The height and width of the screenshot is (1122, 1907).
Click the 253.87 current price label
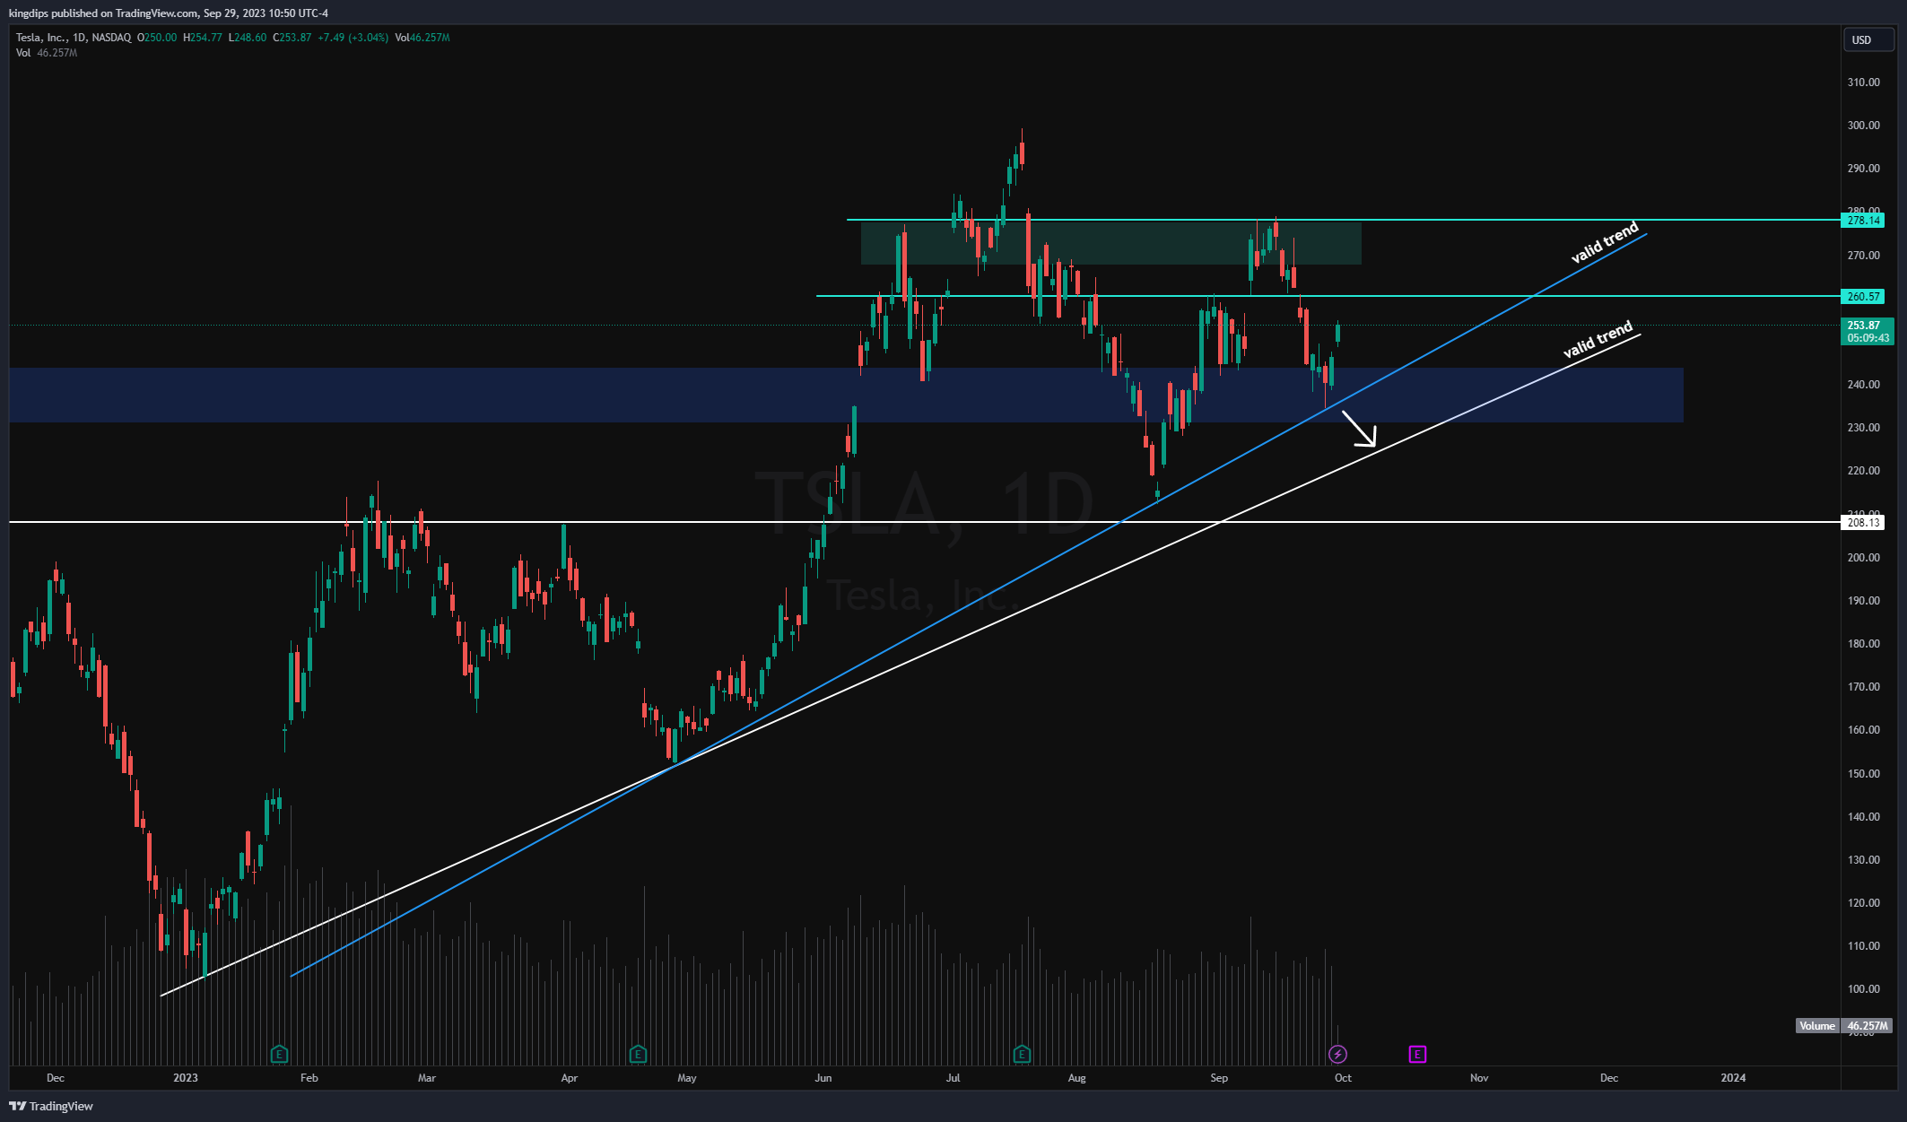[x=1868, y=332]
